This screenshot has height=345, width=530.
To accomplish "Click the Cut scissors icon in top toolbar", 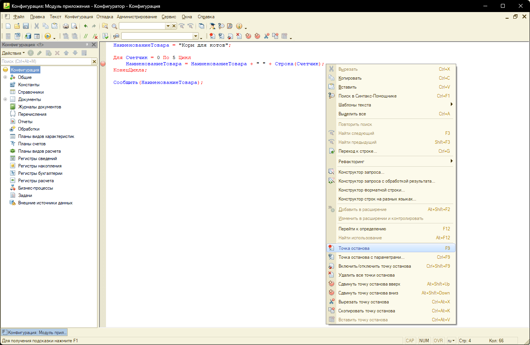I will 36,26.
